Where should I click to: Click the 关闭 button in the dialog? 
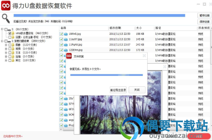pyautogui.click(x=137, y=90)
